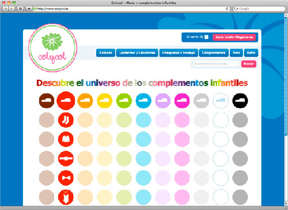288x210 pixels.
Task: Click the browser back arrow button
Action: click(6, 9)
